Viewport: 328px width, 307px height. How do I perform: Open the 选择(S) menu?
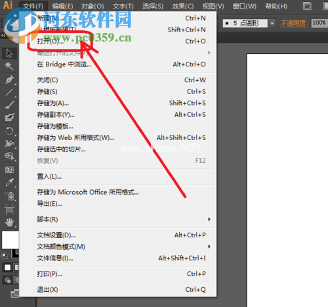tap(153, 6)
